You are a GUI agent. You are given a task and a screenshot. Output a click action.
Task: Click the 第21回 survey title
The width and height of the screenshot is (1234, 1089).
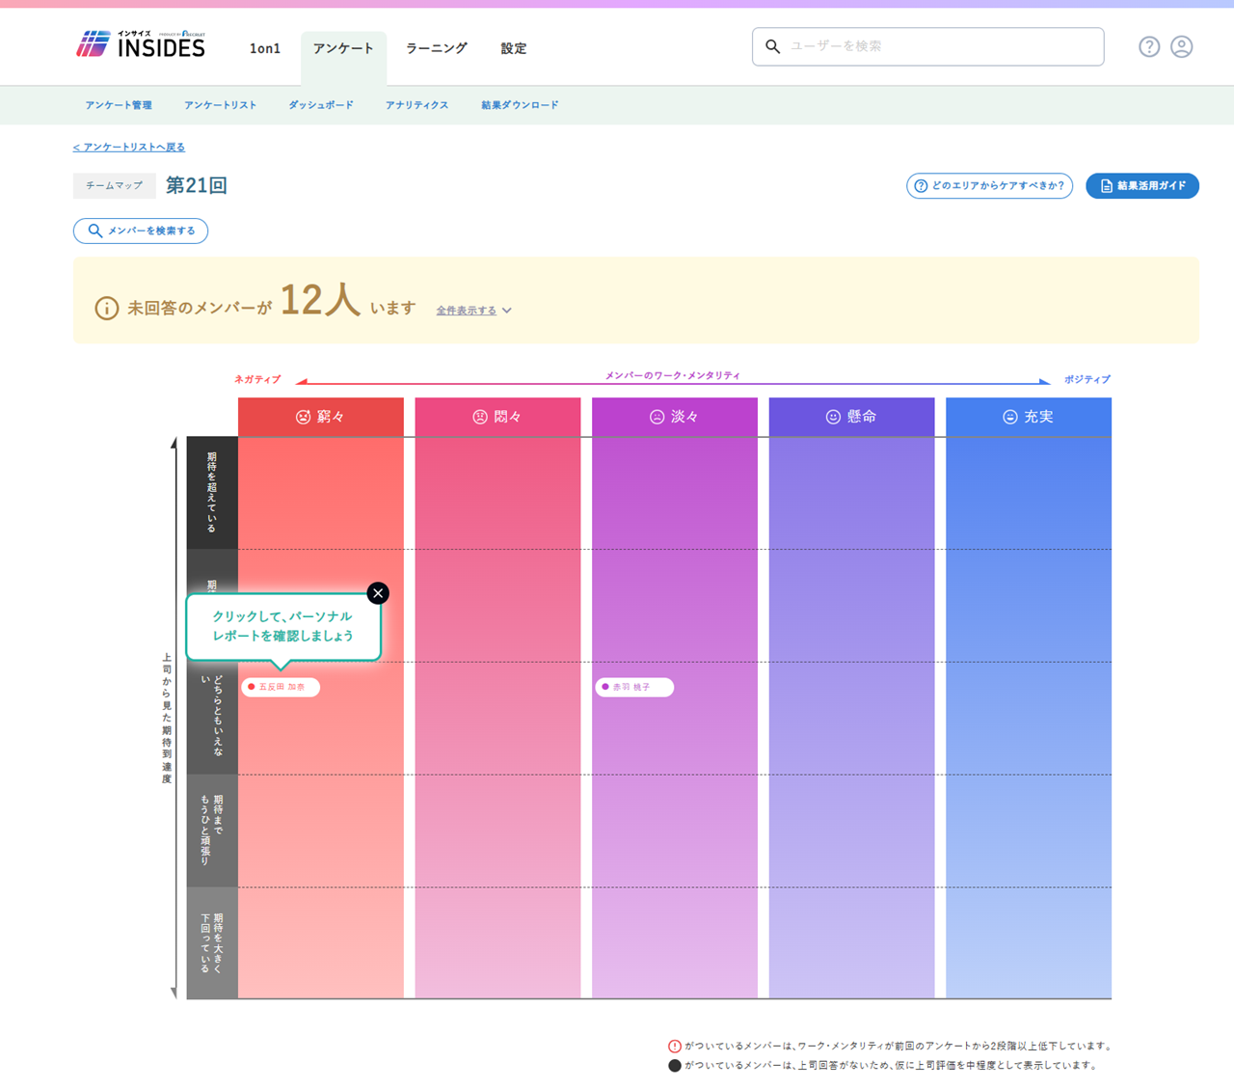click(197, 185)
